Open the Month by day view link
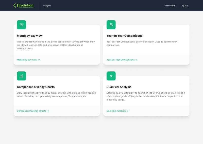203x144 pixels. (28, 60)
